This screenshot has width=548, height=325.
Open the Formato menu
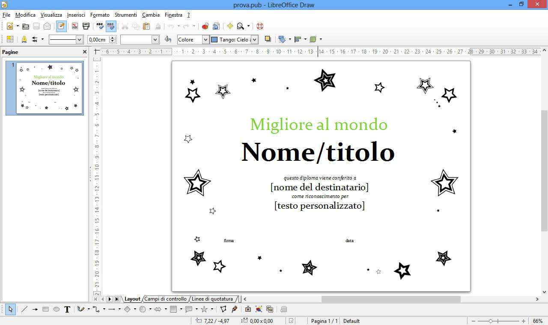(x=99, y=15)
